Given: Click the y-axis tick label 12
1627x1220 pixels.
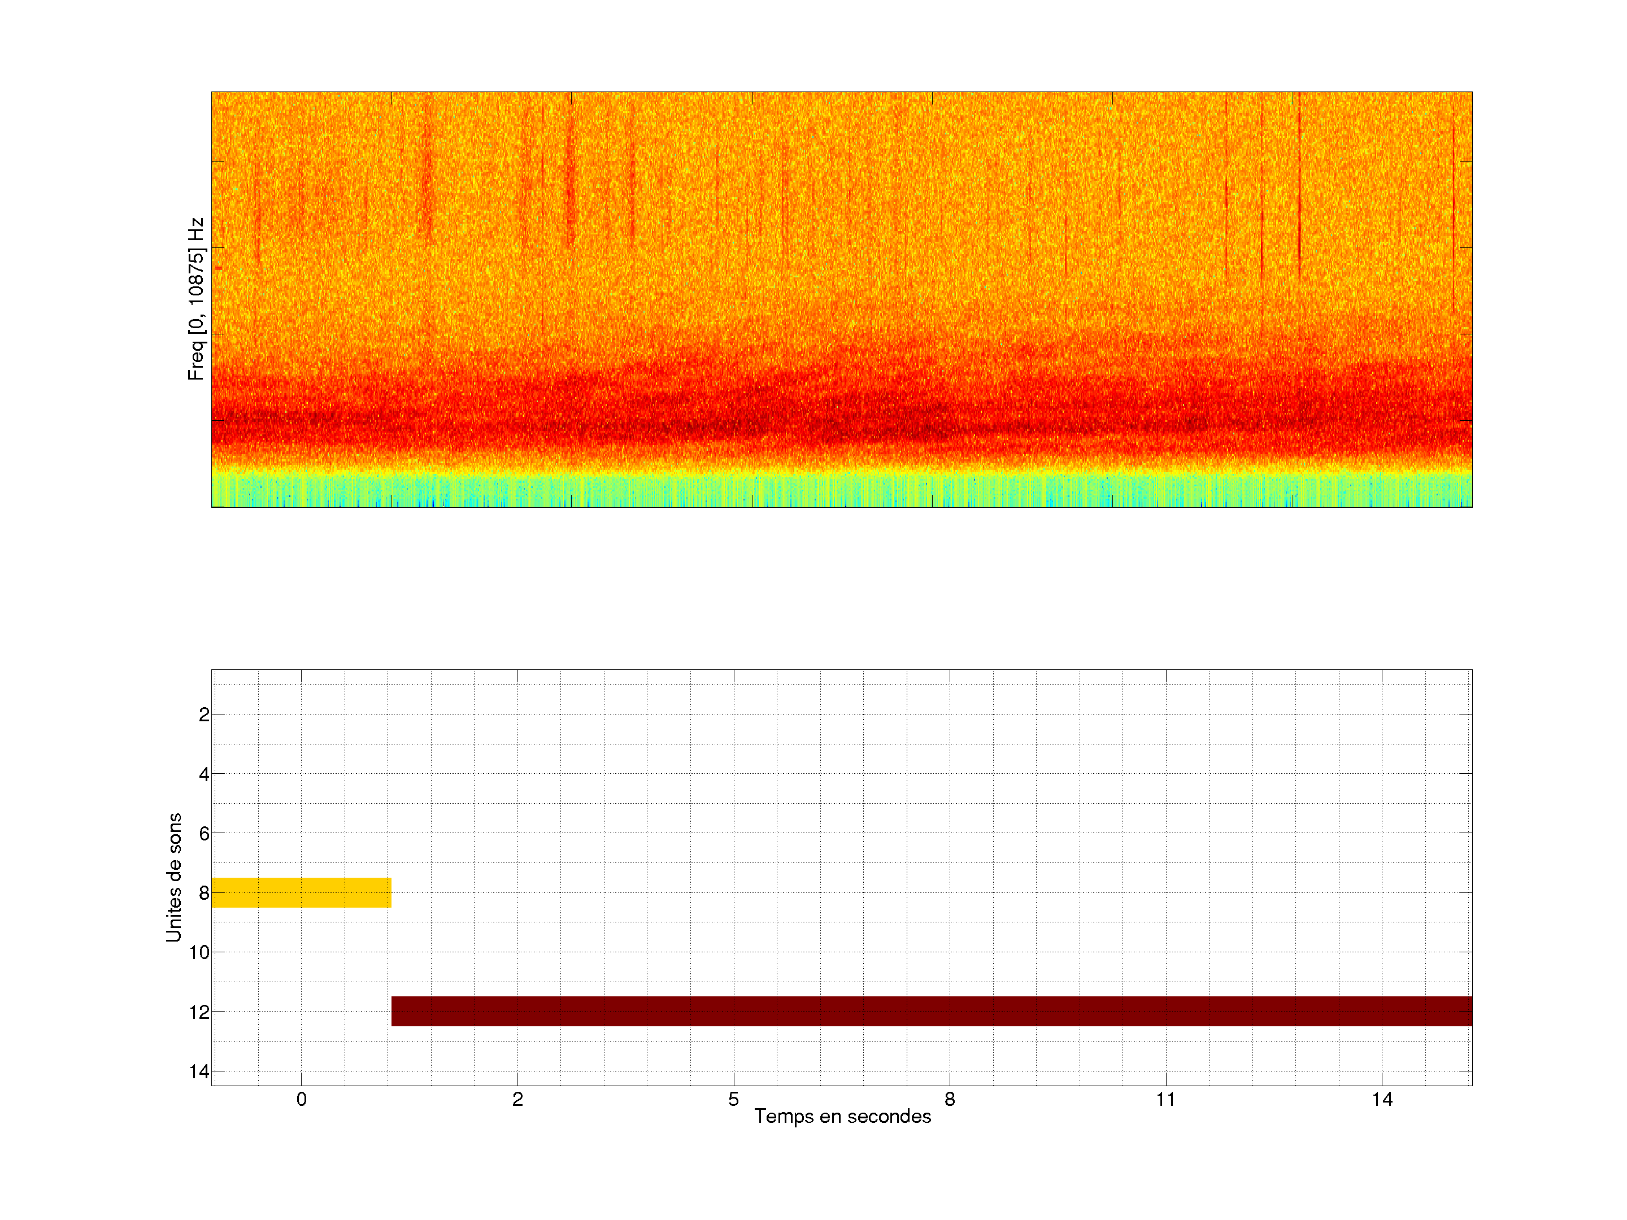Looking at the screenshot, I should tap(199, 1013).
